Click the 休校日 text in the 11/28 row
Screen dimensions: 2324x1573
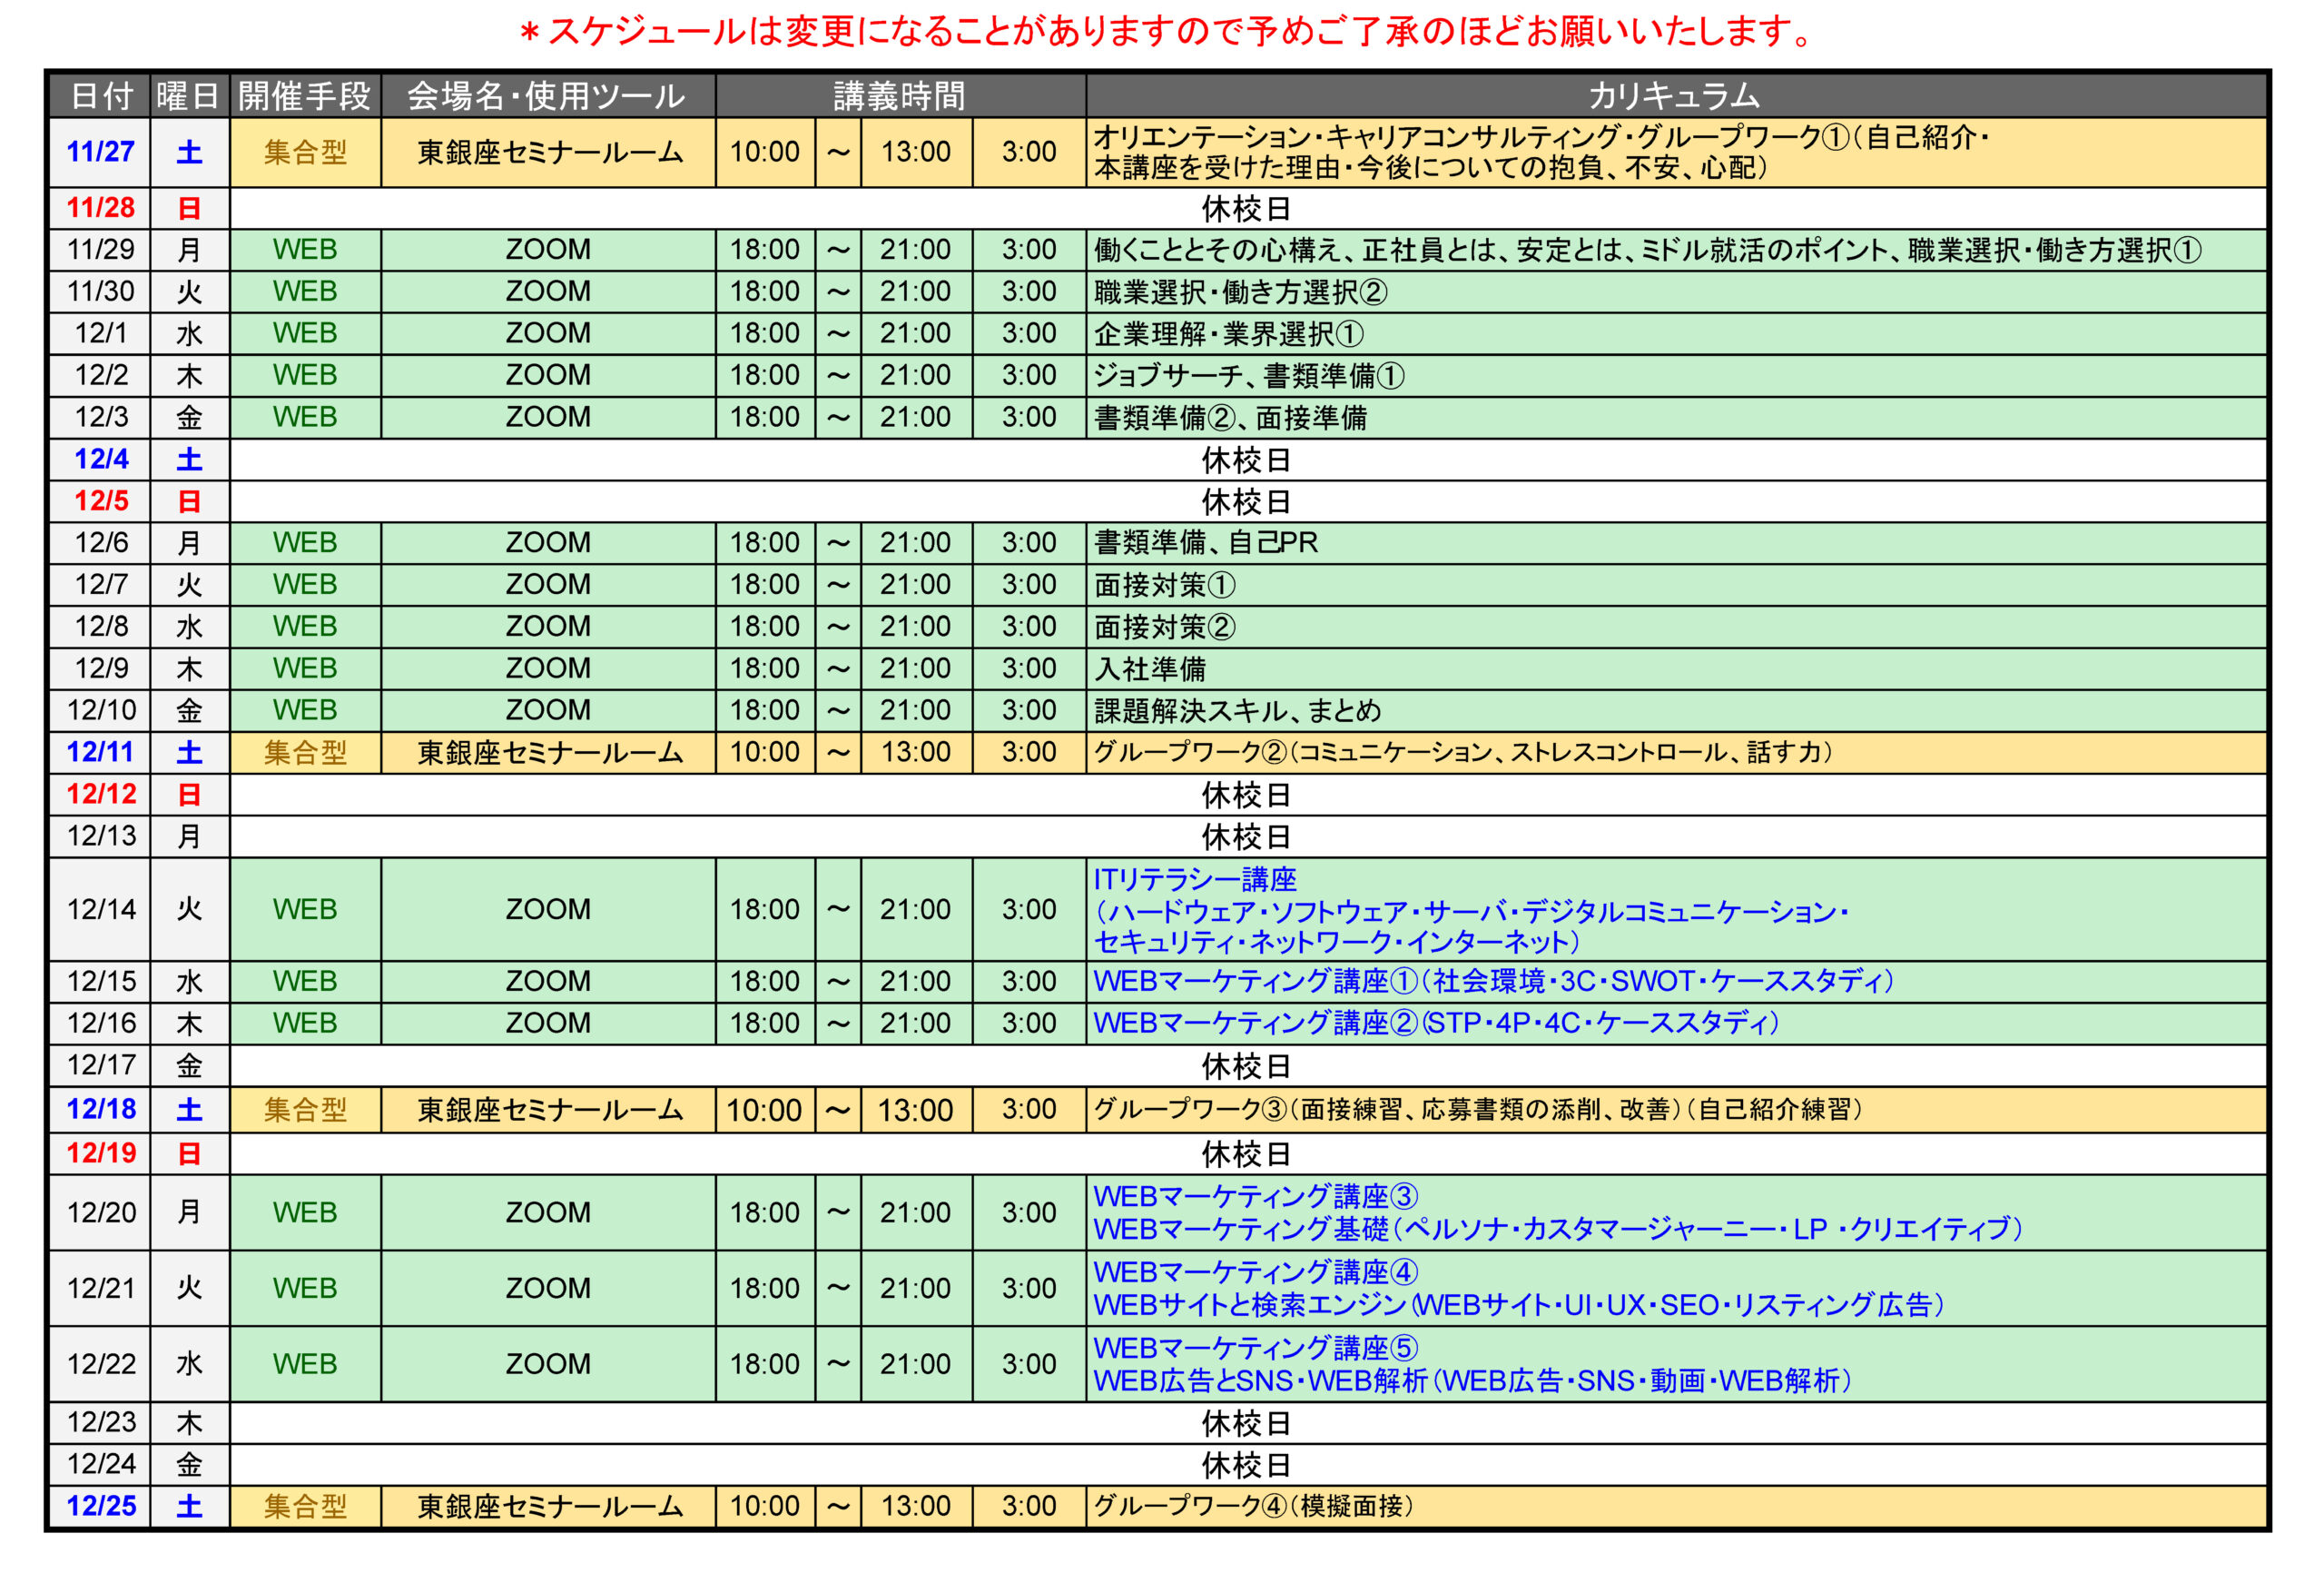pos(1246,209)
